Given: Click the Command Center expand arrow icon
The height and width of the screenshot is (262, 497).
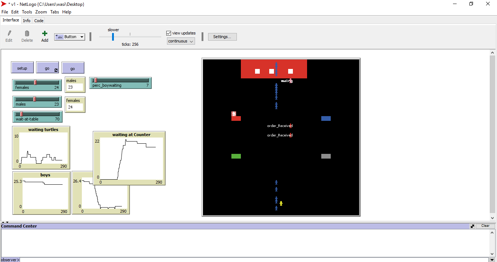Looking at the screenshot, I should pyautogui.click(x=472, y=226).
